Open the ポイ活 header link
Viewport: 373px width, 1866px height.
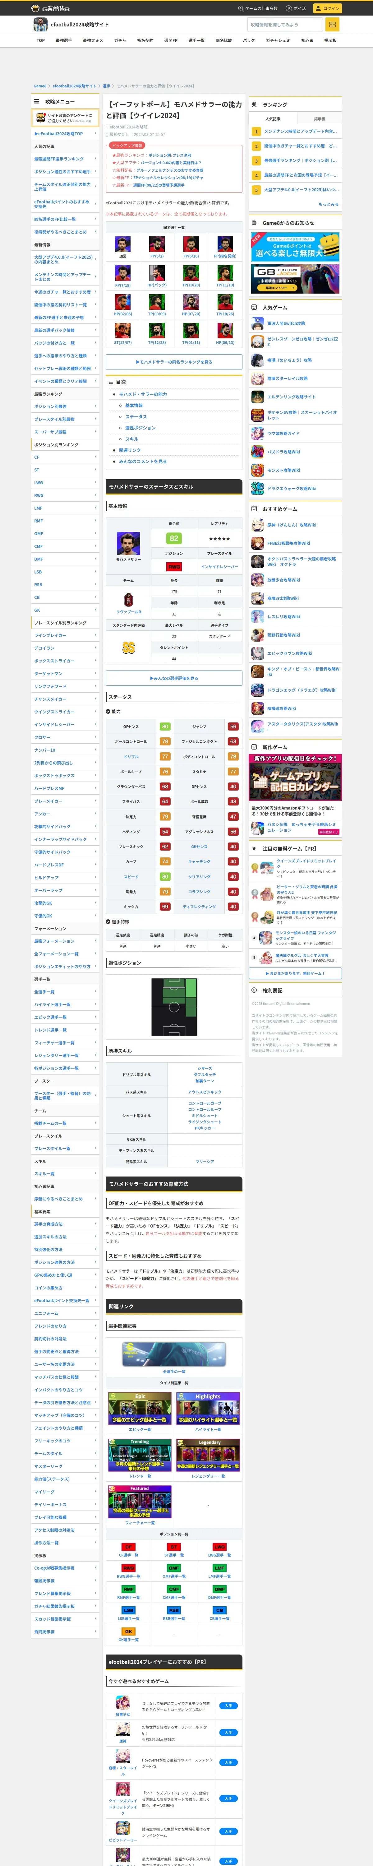(296, 8)
